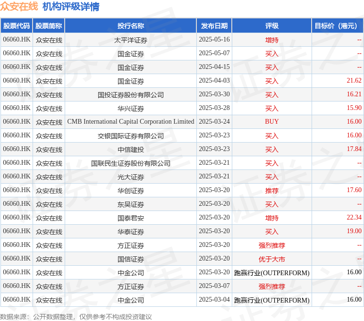Screen dimensions: 364x321
Task: Click target price 19.00
Action: [x=354, y=231]
